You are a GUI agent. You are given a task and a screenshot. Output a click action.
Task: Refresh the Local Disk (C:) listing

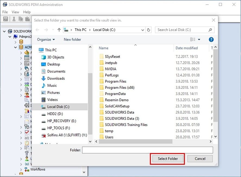coord(148,30)
